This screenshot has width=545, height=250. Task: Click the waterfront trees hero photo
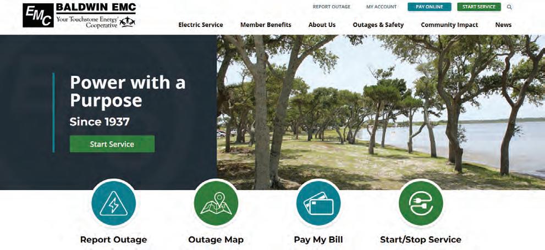click(x=381, y=112)
